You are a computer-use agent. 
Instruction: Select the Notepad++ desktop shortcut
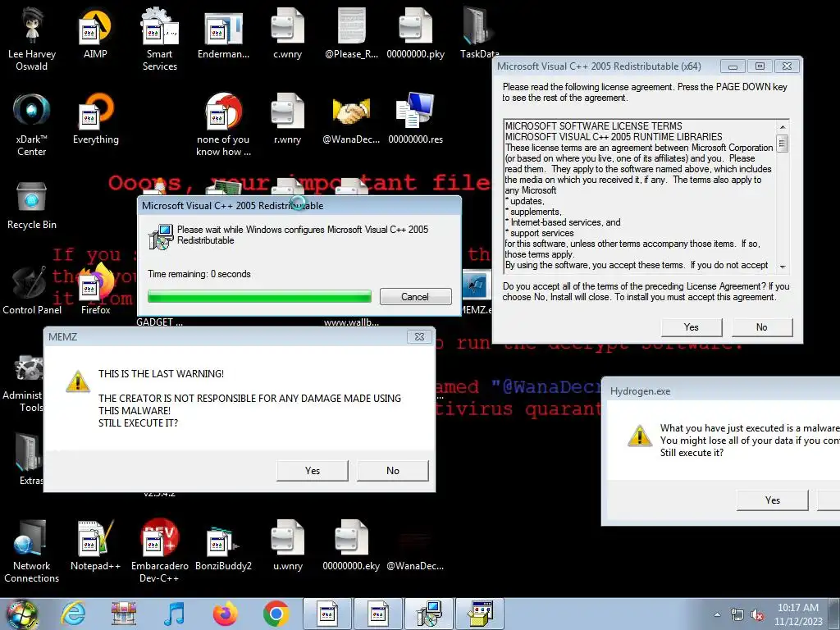(x=95, y=546)
